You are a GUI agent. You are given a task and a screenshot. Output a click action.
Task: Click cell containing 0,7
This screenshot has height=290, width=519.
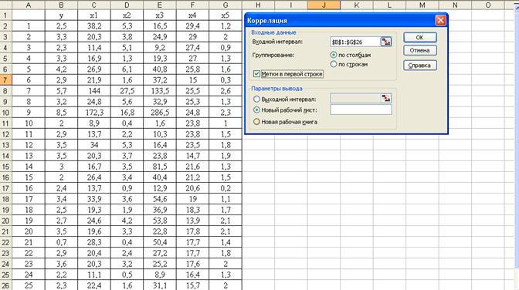click(61, 242)
